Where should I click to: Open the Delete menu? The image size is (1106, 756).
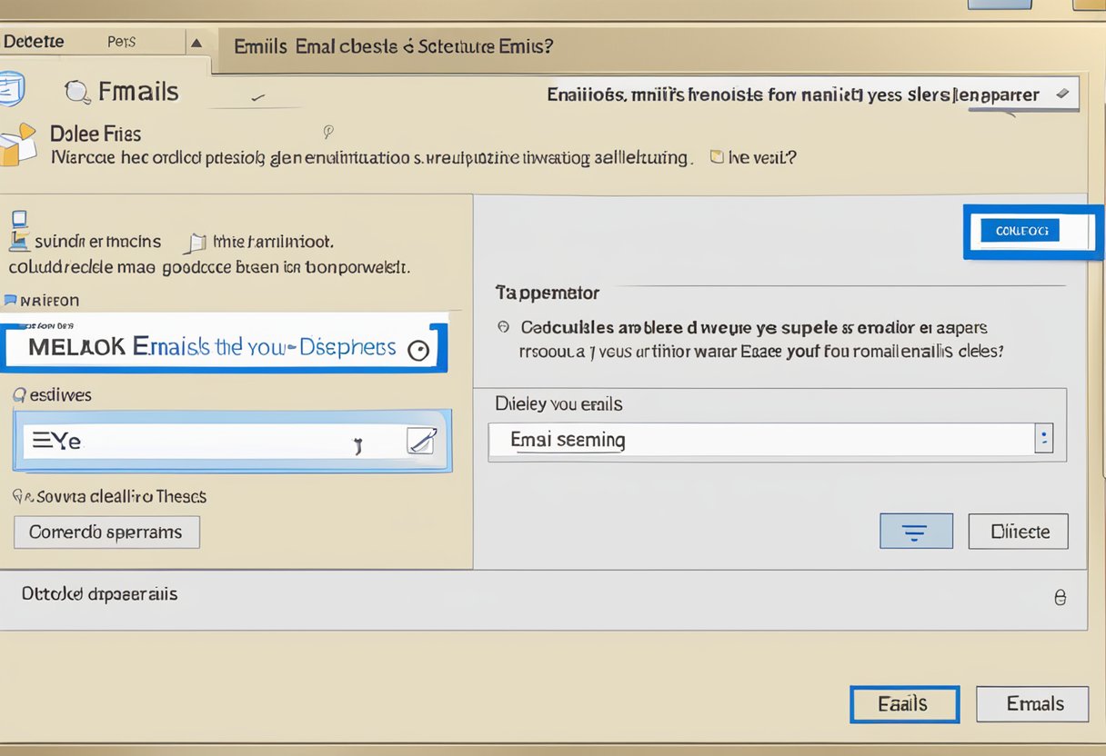point(36,41)
